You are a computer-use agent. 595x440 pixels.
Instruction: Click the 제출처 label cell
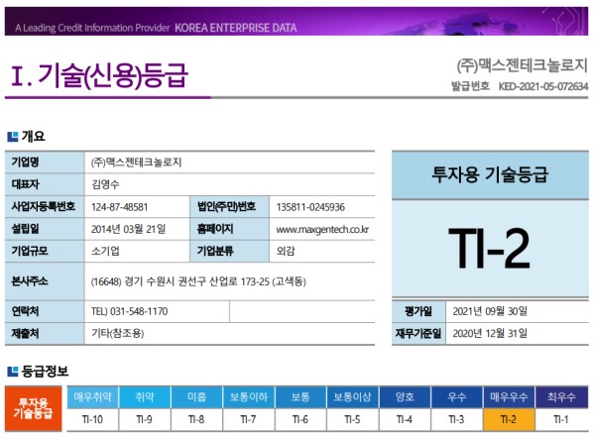[x=45, y=334]
